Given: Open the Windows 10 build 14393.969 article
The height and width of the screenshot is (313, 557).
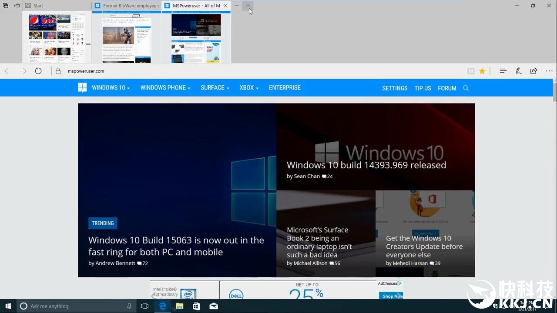Looking at the screenshot, I should pos(366,165).
